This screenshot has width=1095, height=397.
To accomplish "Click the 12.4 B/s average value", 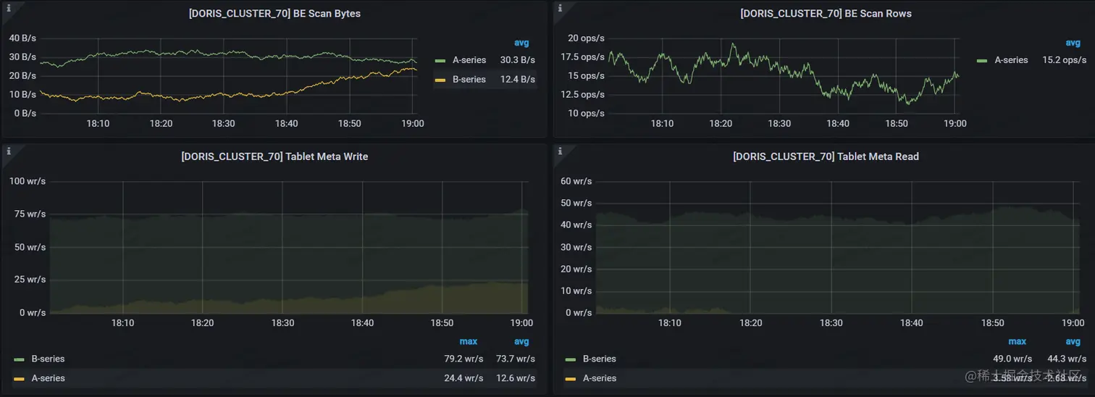I will click(518, 79).
